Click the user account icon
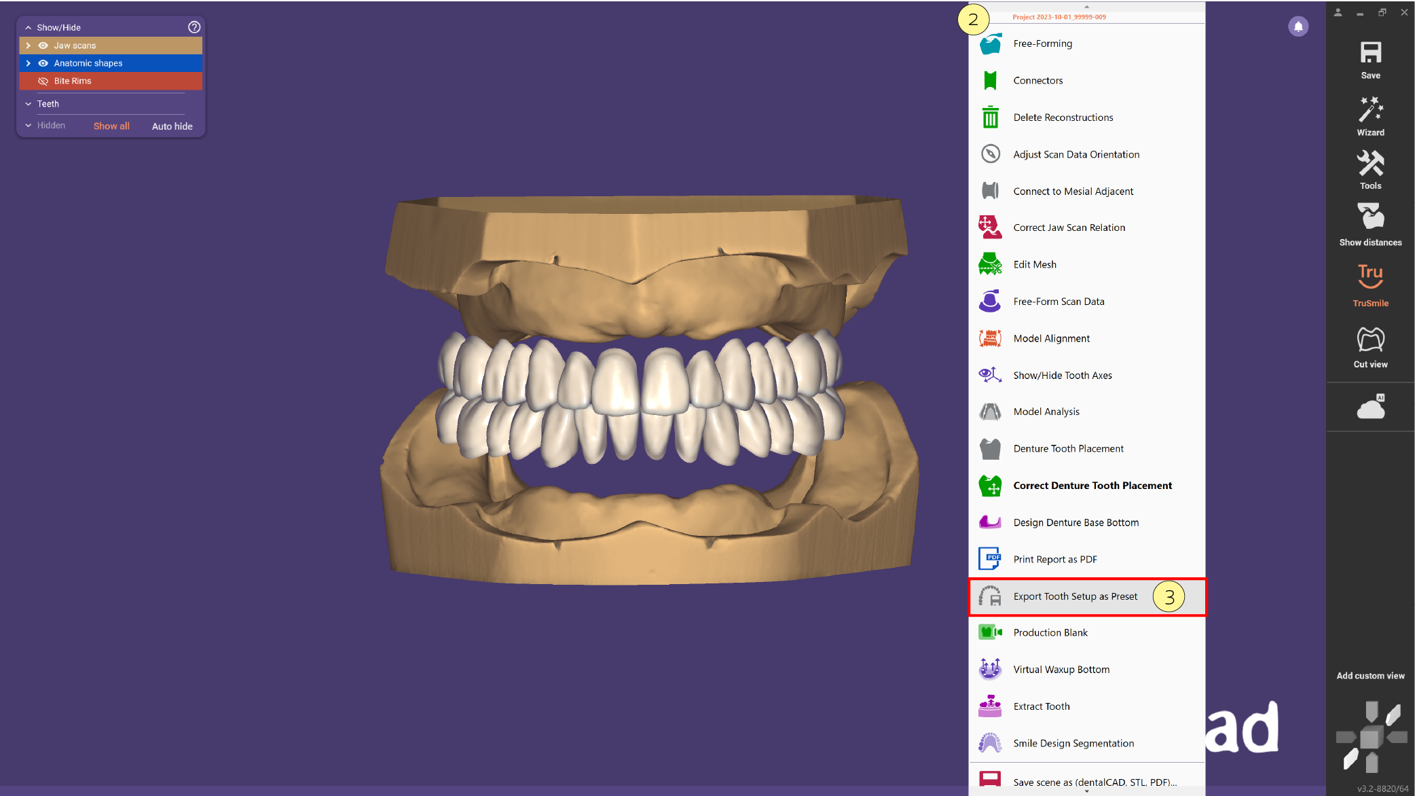Image resolution: width=1415 pixels, height=796 pixels. [x=1338, y=12]
